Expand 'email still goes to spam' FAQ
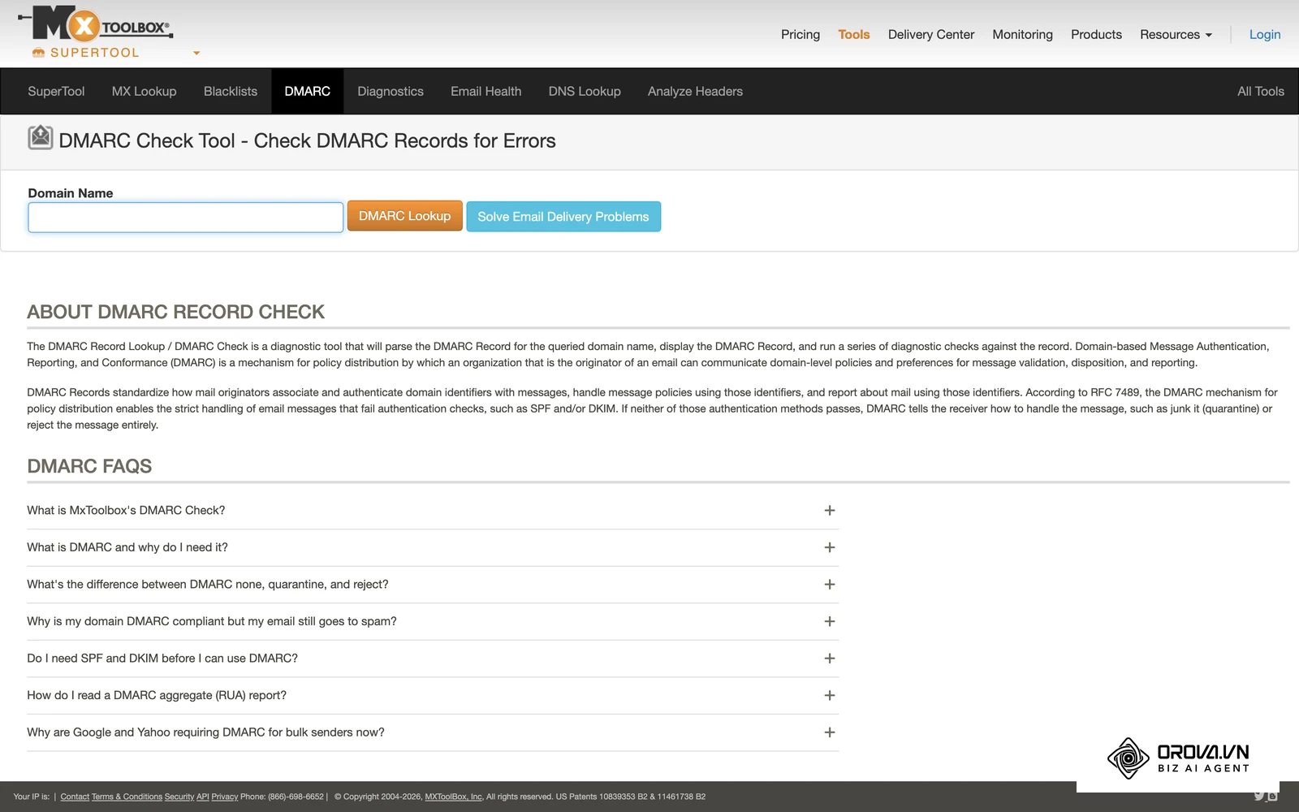This screenshot has width=1299, height=812. click(x=433, y=621)
